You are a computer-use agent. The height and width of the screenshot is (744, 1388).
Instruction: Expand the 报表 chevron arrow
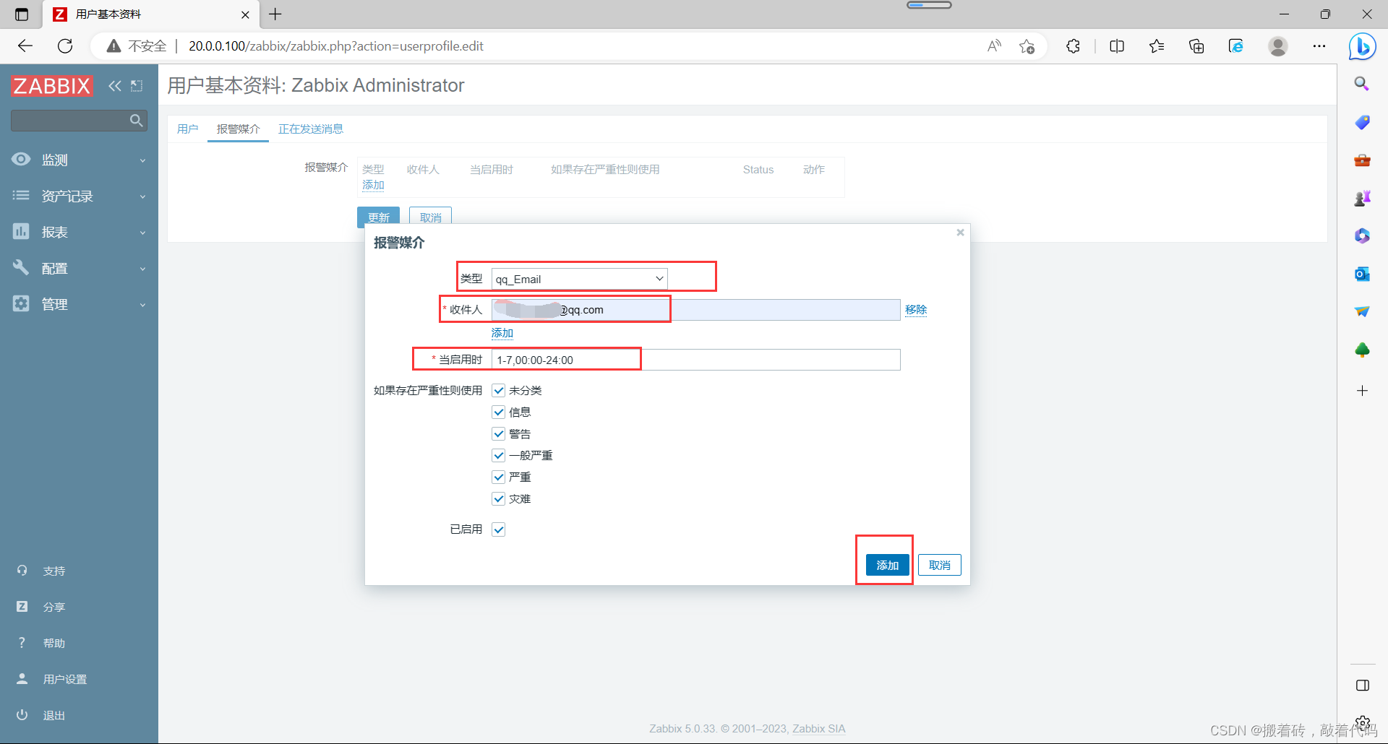[x=142, y=233]
